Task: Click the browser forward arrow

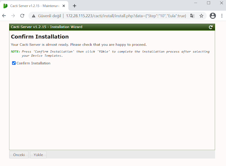Action: [x=13, y=16]
